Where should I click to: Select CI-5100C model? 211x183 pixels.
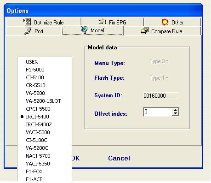(x=45, y=140)
